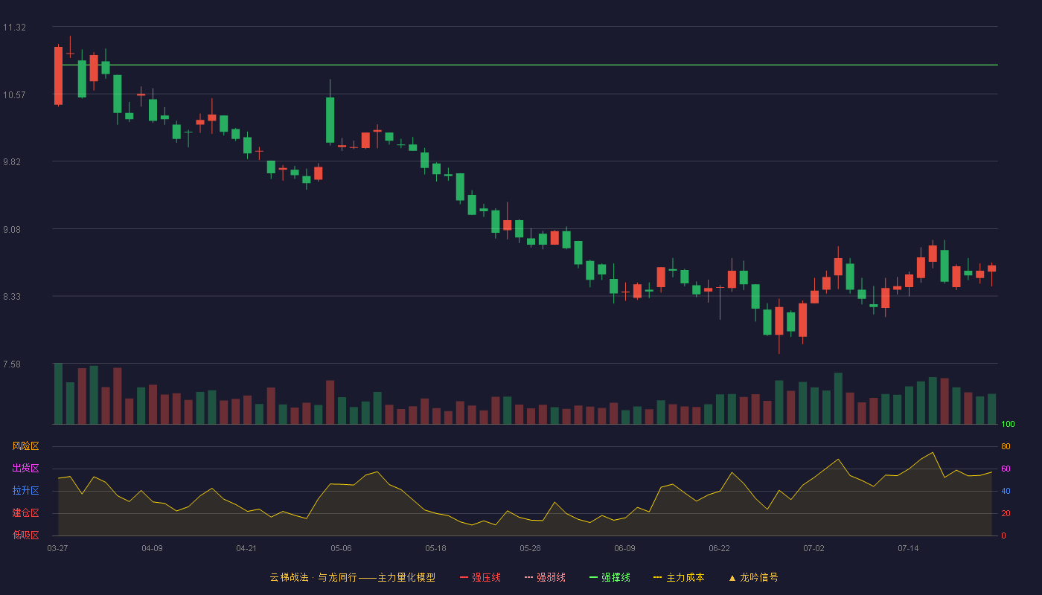This screenshot has height=595, width=1042.
Task: Select the 拉升区 zone label
Action: (25, 491)
